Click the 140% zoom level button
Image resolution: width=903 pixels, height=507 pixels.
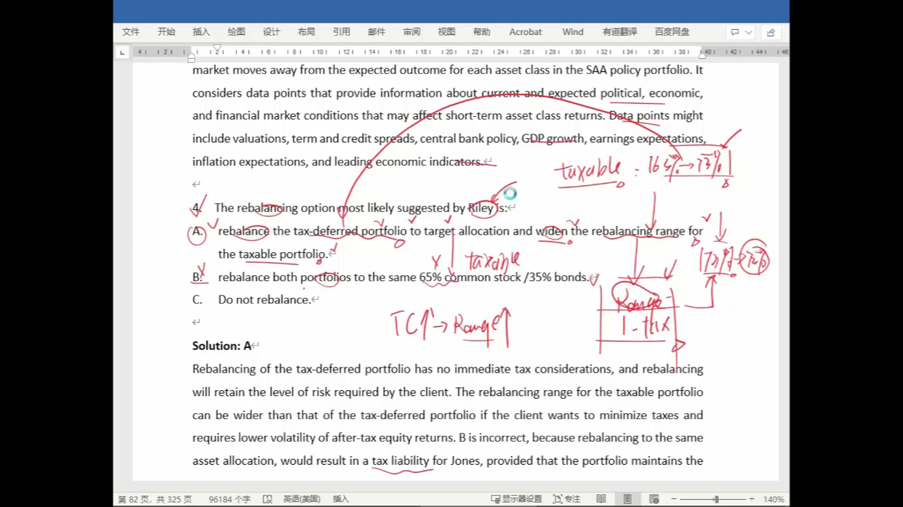773,499
